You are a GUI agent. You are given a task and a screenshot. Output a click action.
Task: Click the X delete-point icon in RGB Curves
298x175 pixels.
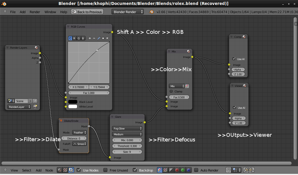click(x=107, y=38)
